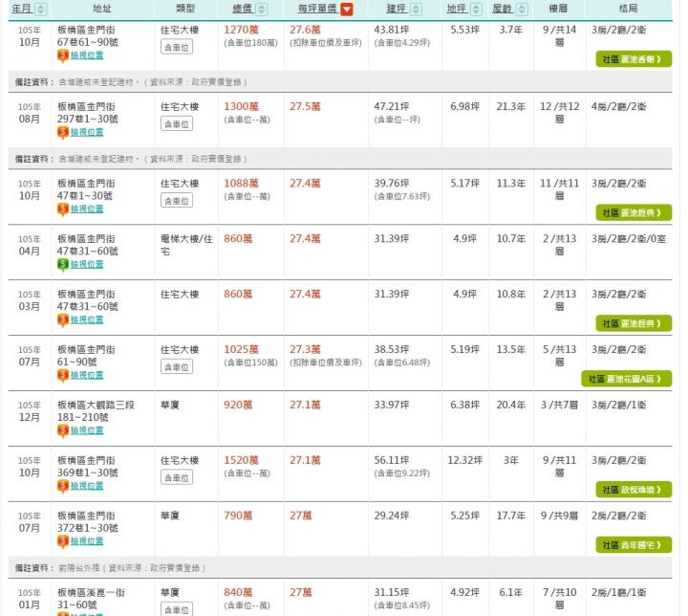The image size is (688, 616).
Task: Click the 含車位 tag in the 1270萬 row
Action: 177,47
